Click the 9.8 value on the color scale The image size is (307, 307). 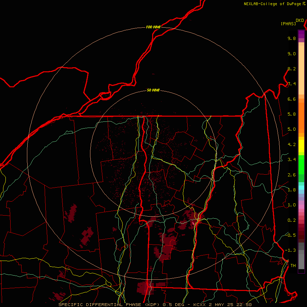(x=292, y=39)
